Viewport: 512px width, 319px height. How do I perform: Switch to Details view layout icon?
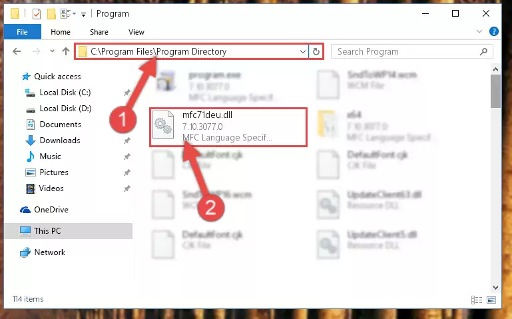(477, 300)
